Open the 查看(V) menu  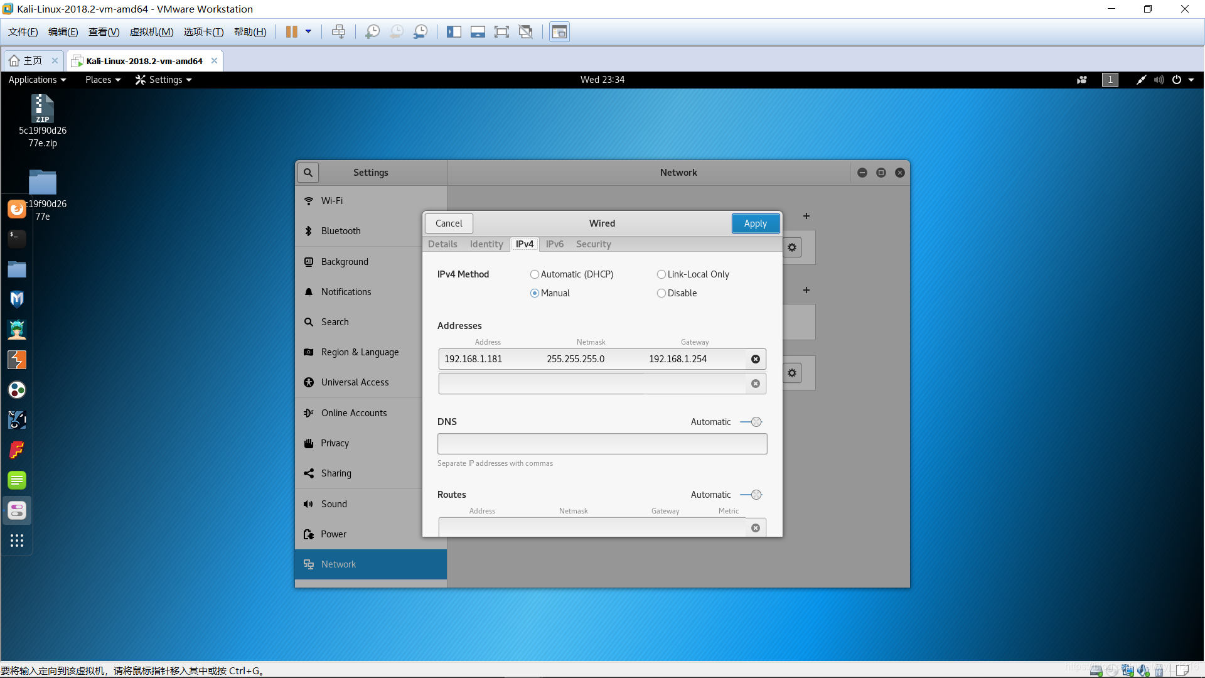[x=104, y=32]
